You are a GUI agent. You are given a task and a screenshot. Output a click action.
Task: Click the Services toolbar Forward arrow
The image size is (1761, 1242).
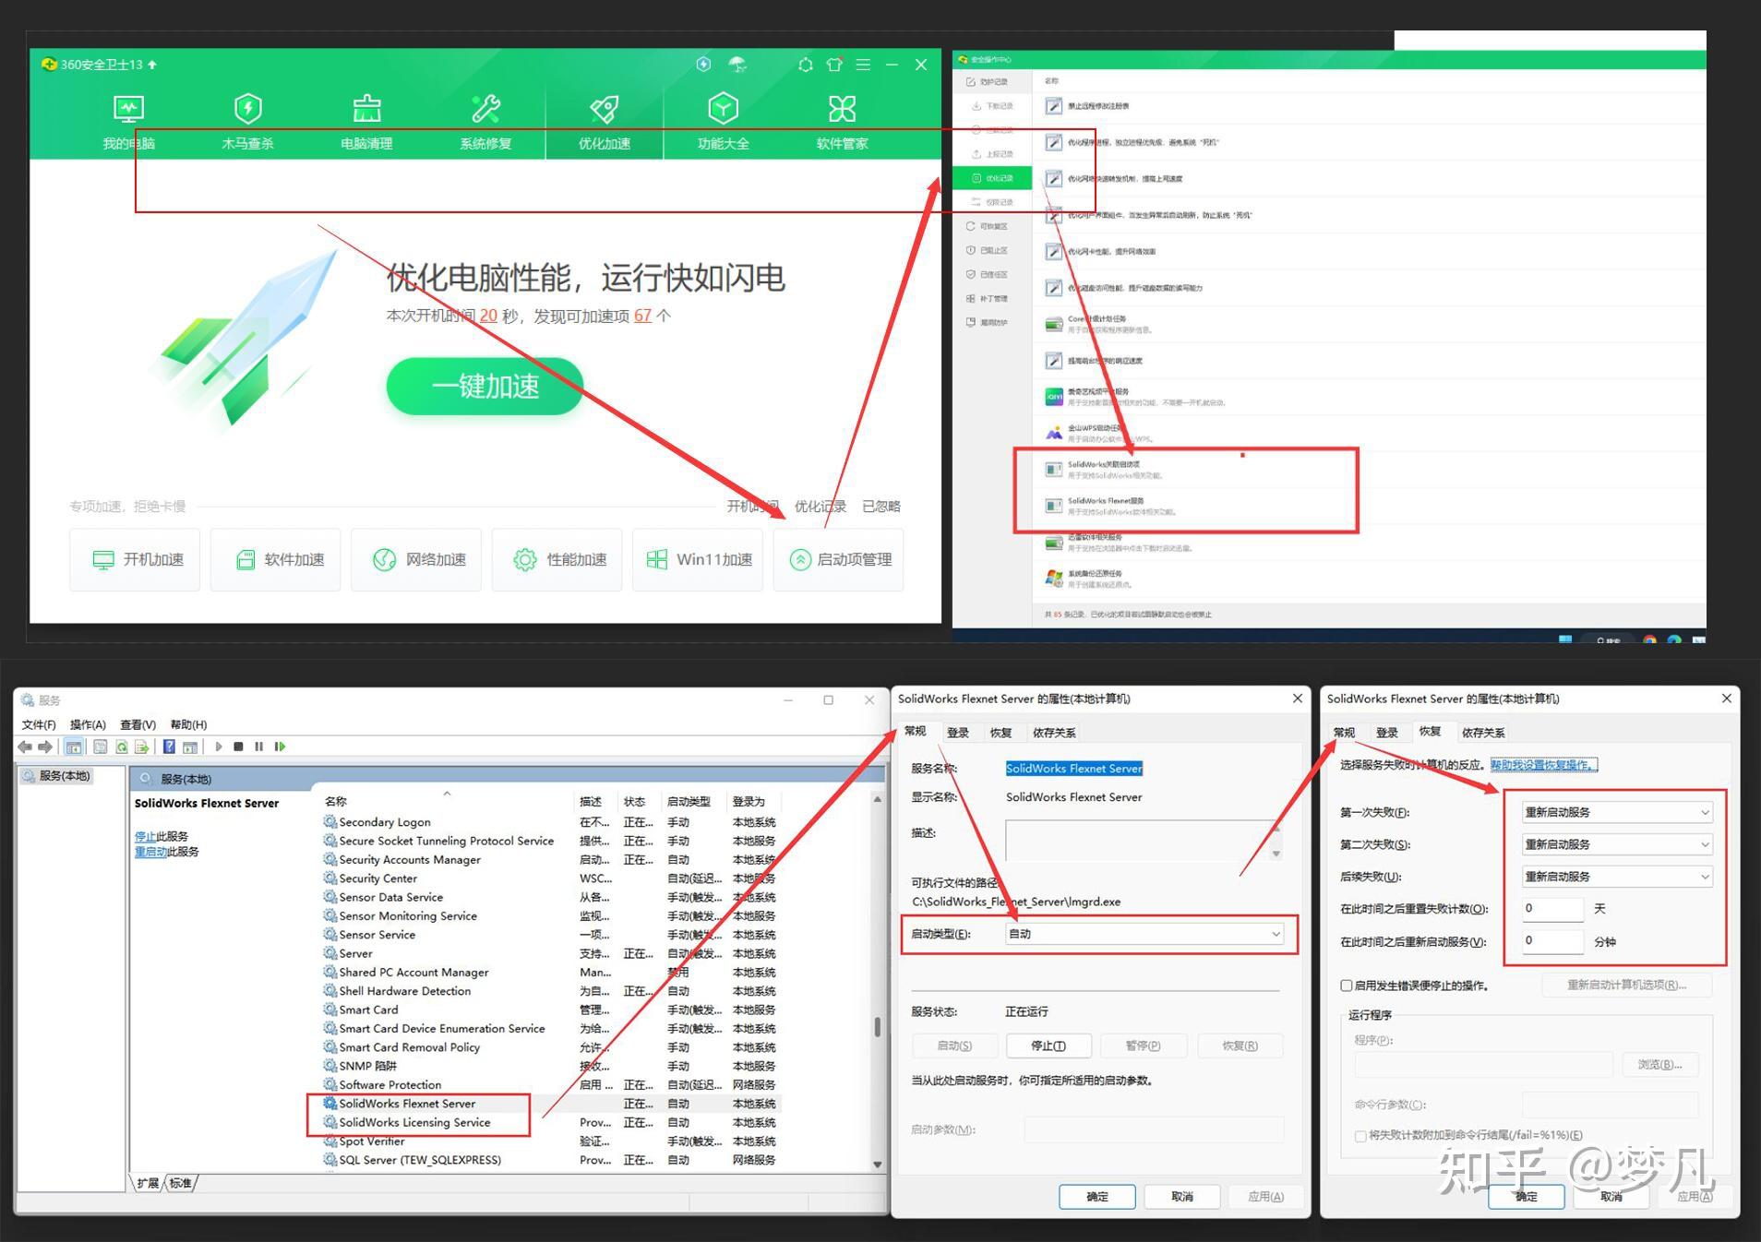click(44, 746)
